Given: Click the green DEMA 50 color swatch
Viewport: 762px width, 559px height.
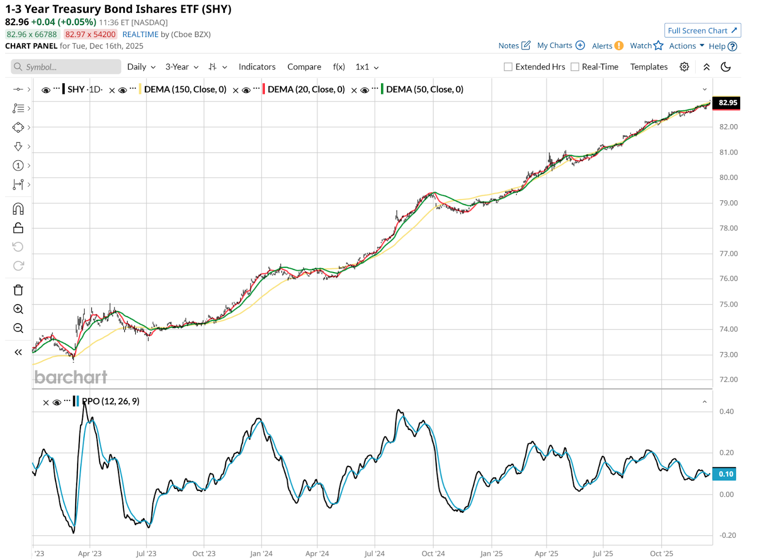Looking at the screenshot, I should tap(382, 89).
